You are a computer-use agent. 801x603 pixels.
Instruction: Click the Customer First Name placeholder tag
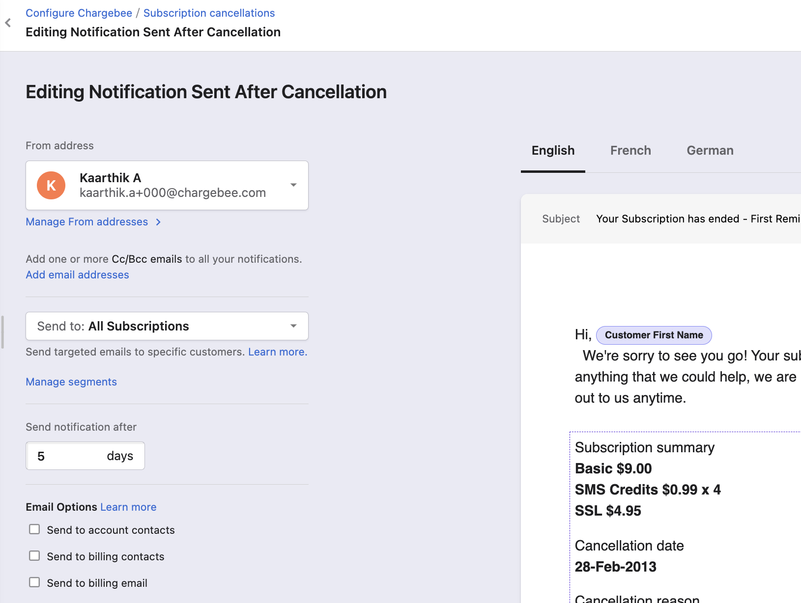(653, 335)
